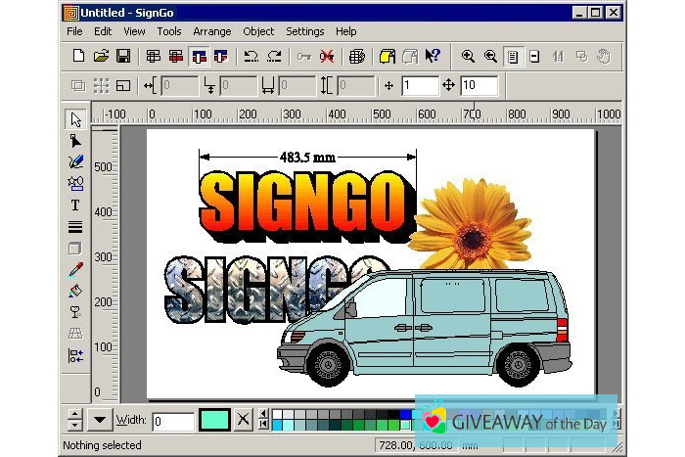685x457 pixels.
Task: Open the Arrange menu
Action: 212,31
